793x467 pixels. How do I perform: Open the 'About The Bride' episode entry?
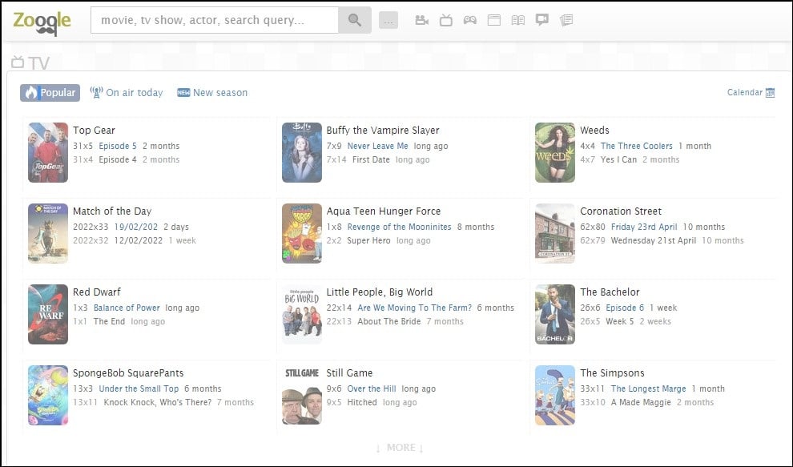[x=389, y=321]
